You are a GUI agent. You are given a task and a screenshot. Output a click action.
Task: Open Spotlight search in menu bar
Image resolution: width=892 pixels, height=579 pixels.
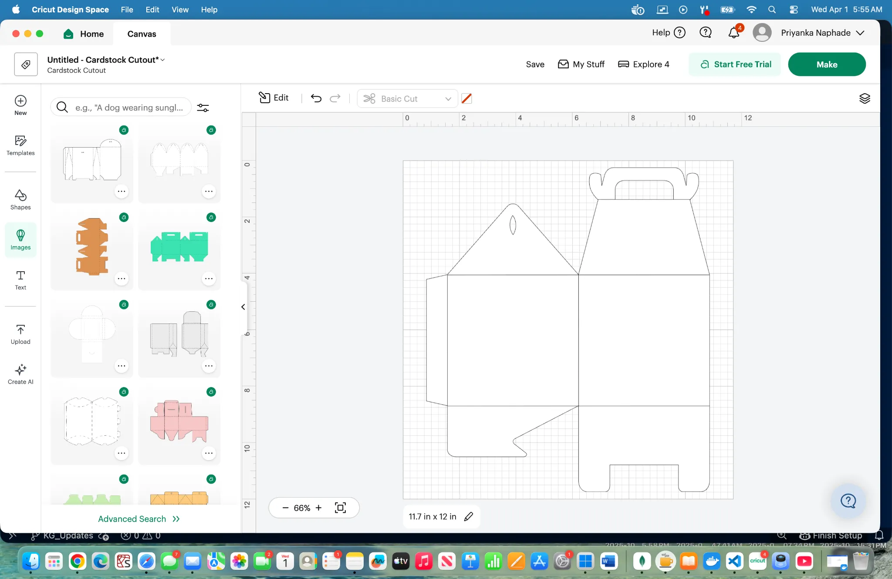coord(772,10)
